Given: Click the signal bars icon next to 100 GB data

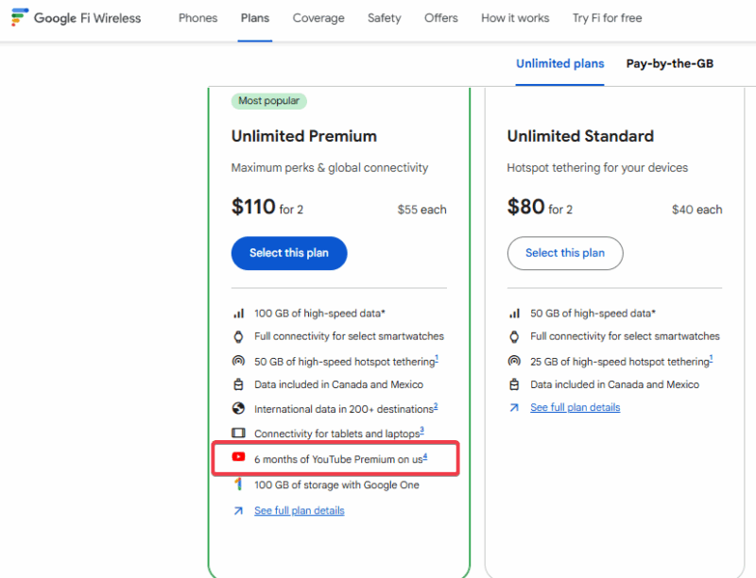Looking at the screenshot, I should pos(239,312).
